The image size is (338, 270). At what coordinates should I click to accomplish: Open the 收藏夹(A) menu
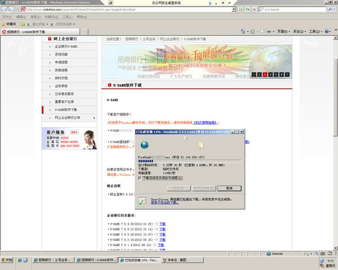(x=51, y=17)
